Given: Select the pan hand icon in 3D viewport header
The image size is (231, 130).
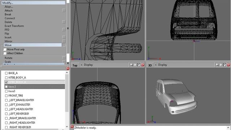Looking at the screenshot, I should [221, 65].
